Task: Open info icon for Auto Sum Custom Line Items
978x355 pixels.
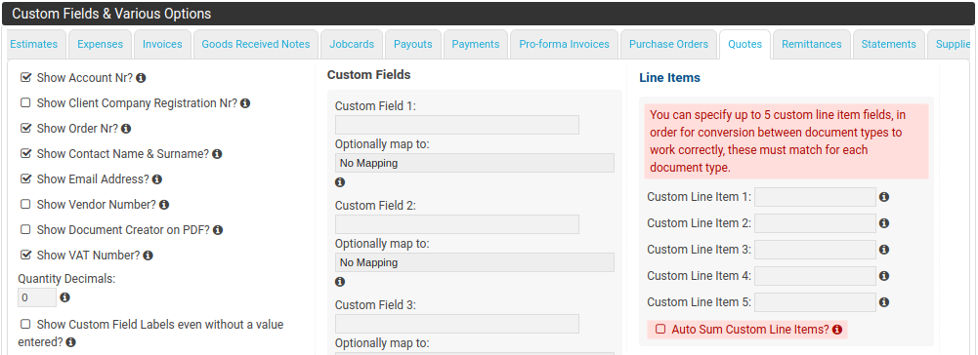Action: [837, 330]
